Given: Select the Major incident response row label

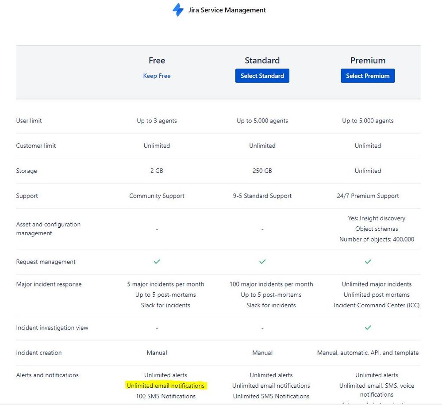Looking at the screenshot, I should pos(49,284).
